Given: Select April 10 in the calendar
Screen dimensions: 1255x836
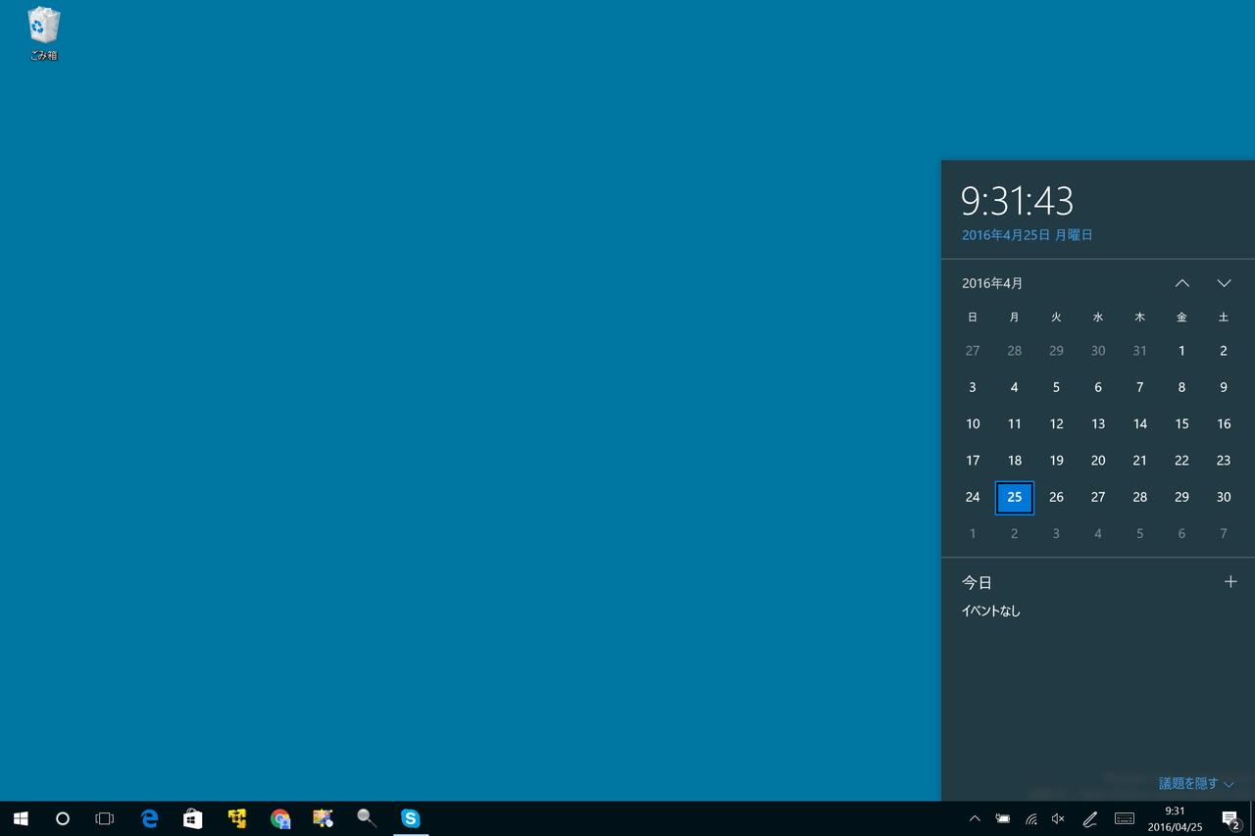Looking at the screenshot, I should pyautogui.click(x=973, y=424).
